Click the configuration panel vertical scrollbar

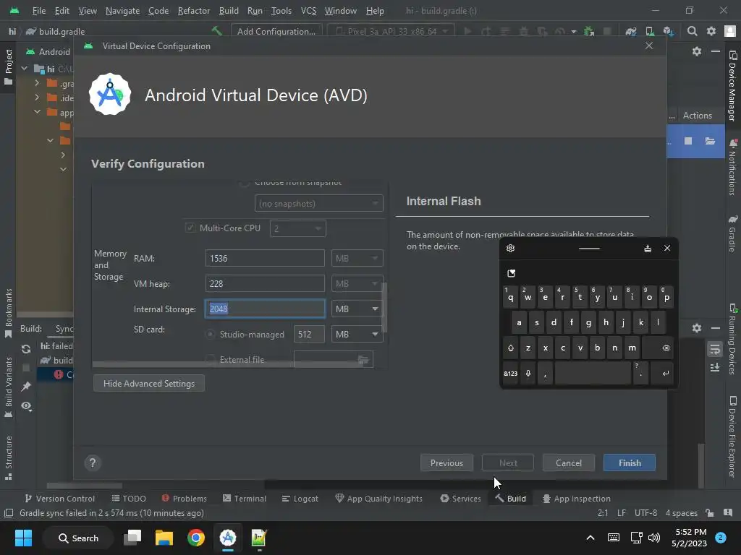[x=385, y=306]
